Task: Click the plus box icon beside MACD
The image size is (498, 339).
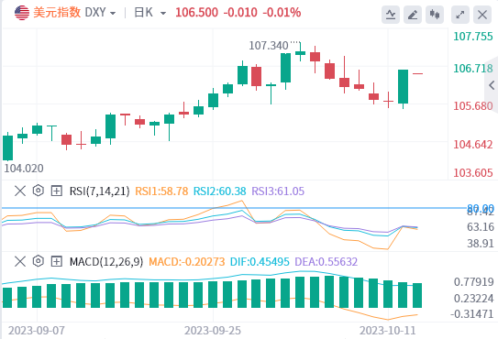Action: click(x=57, y=262)
